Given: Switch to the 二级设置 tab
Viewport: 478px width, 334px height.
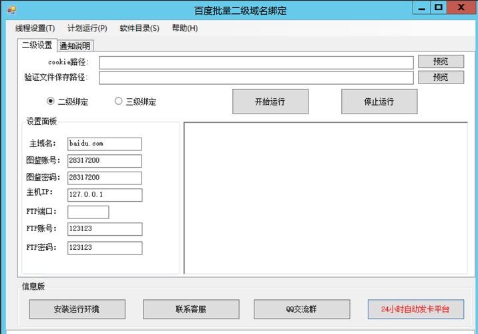Looking at the screenshot, I should (37, 45).
